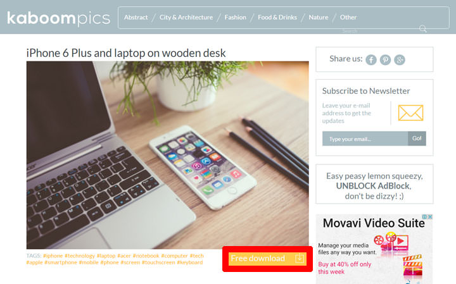Close the Movavi ad with X icon
Screen dimensions: 456x284
pyautogui.click(x=430, y=216)
